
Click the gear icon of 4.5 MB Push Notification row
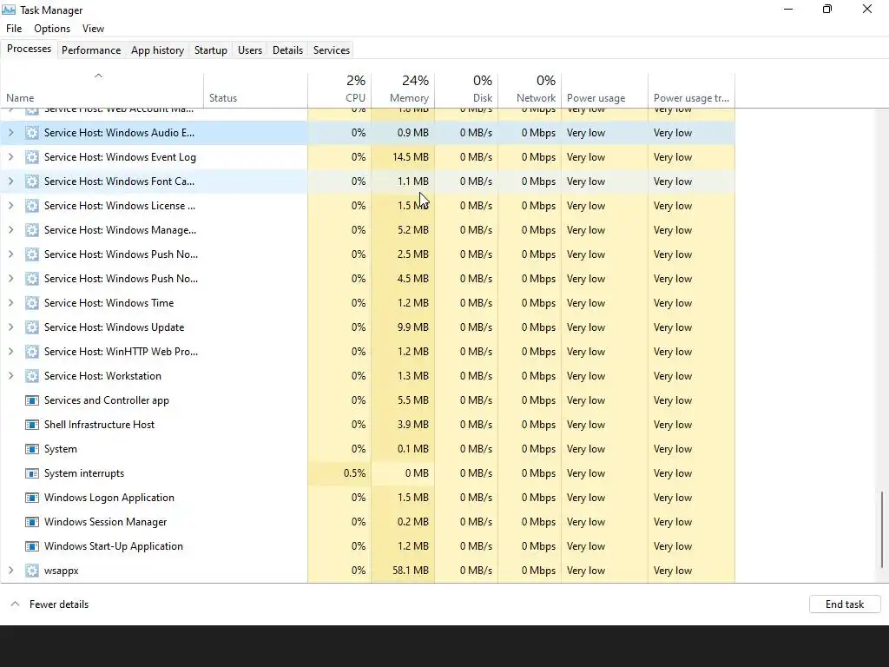(x=32, y=279)
